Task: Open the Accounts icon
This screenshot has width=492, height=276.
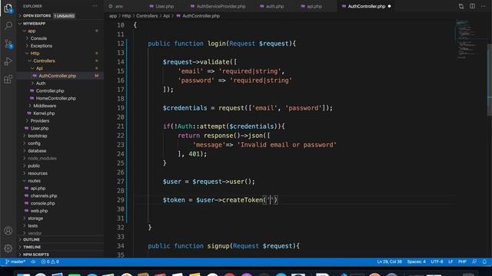Action: tap(8, 231)
